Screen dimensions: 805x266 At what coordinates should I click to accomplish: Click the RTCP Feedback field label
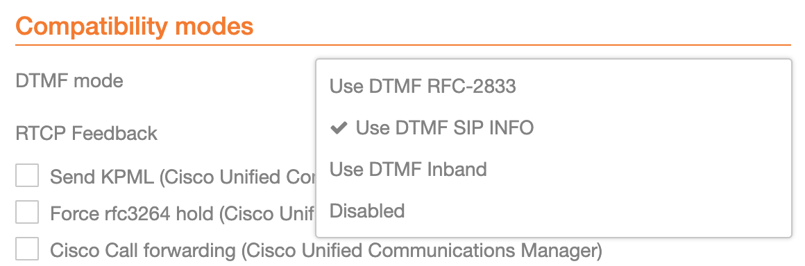86,133
